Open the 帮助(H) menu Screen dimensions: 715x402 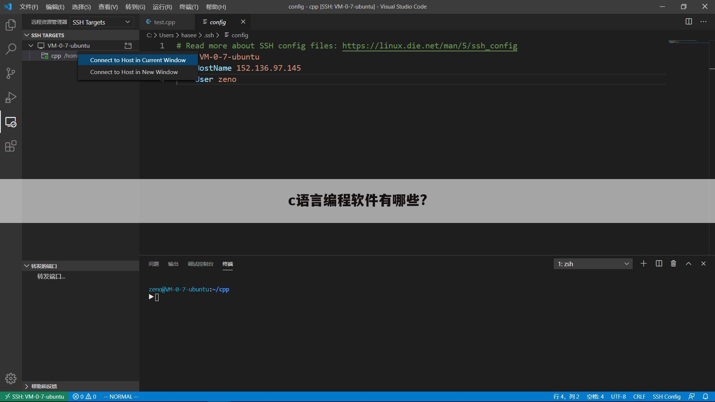(216, 7)
